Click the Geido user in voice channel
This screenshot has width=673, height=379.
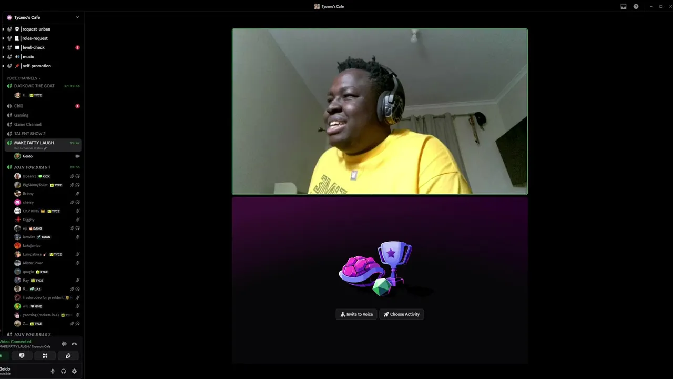[x=46, y=156]
